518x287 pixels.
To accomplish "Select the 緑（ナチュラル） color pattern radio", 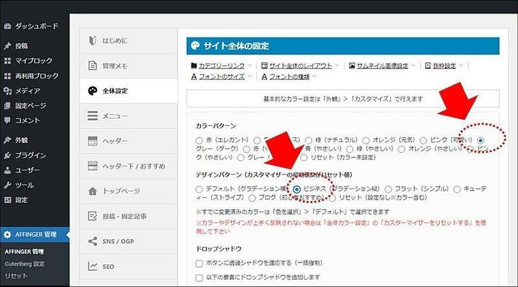I will tap(309, 141).
